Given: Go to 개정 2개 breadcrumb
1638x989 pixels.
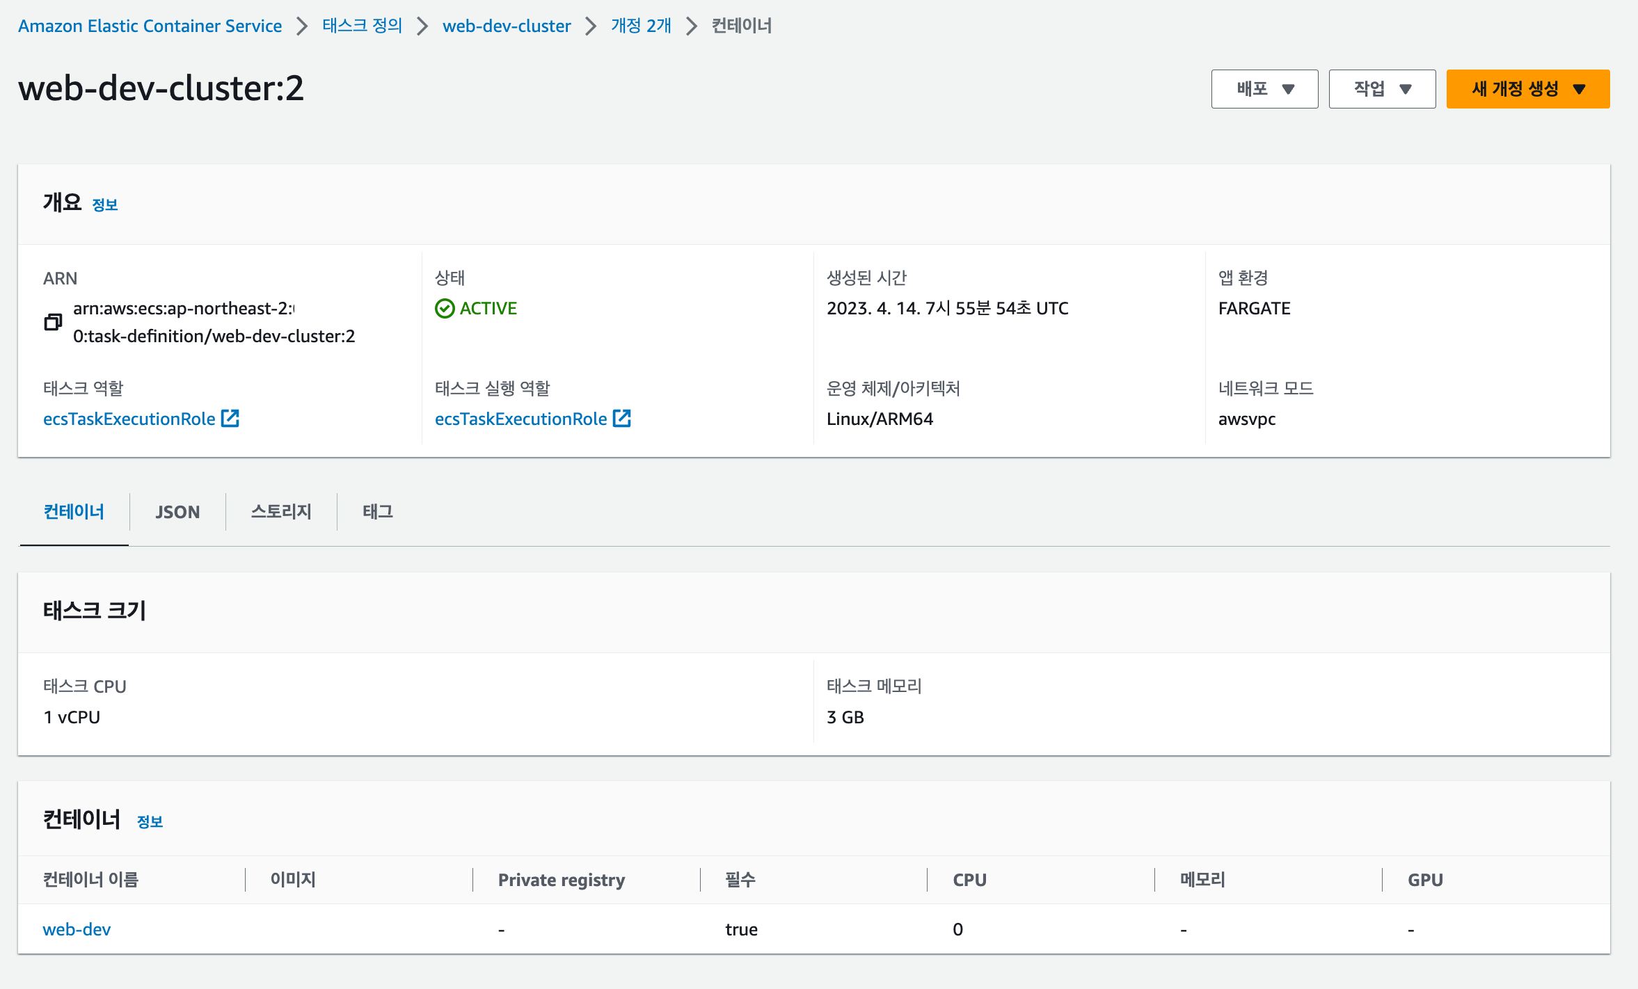Looking at the screenshot, I should tap(640, 26).
